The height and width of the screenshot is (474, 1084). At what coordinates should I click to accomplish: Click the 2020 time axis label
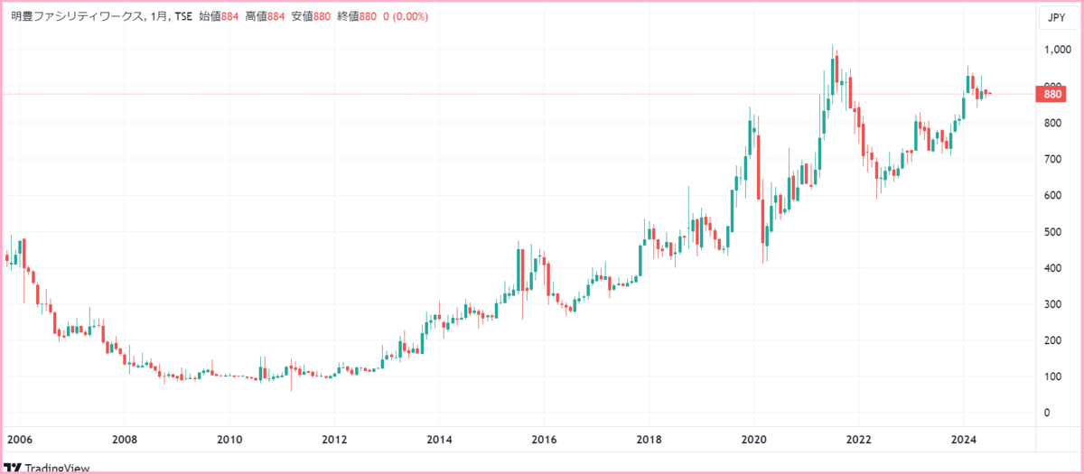(x=753, y=440)
